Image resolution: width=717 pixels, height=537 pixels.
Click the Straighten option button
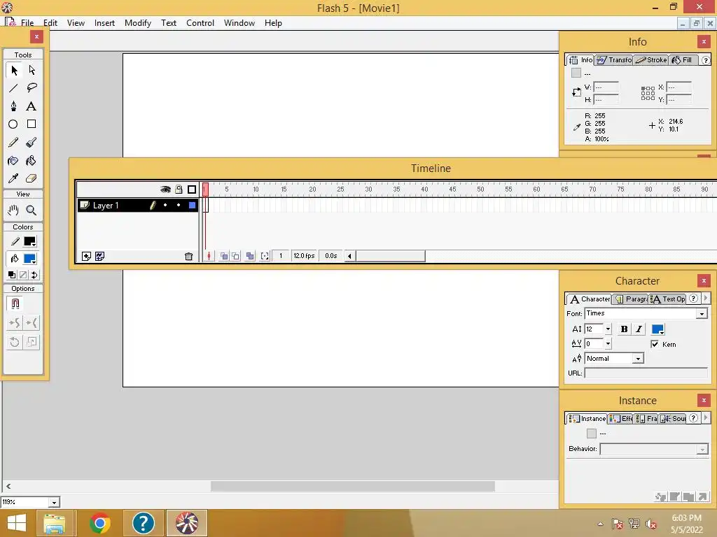[32, 323]
